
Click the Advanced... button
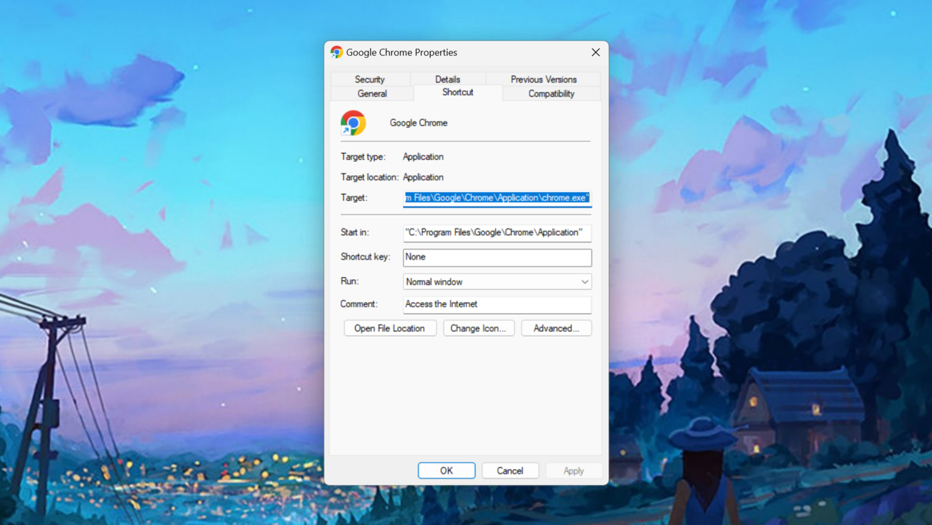[556, 328]
